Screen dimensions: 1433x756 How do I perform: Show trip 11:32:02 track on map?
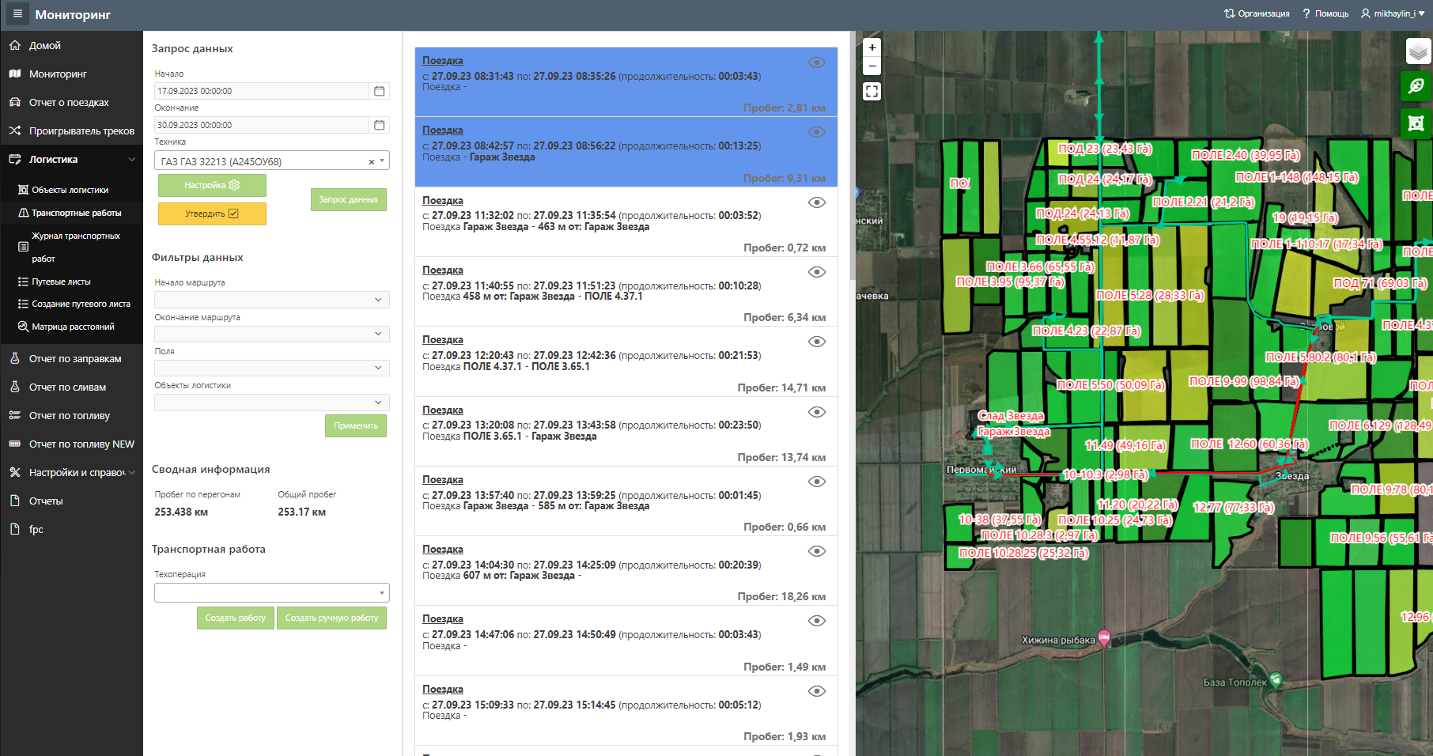point(816,202)
